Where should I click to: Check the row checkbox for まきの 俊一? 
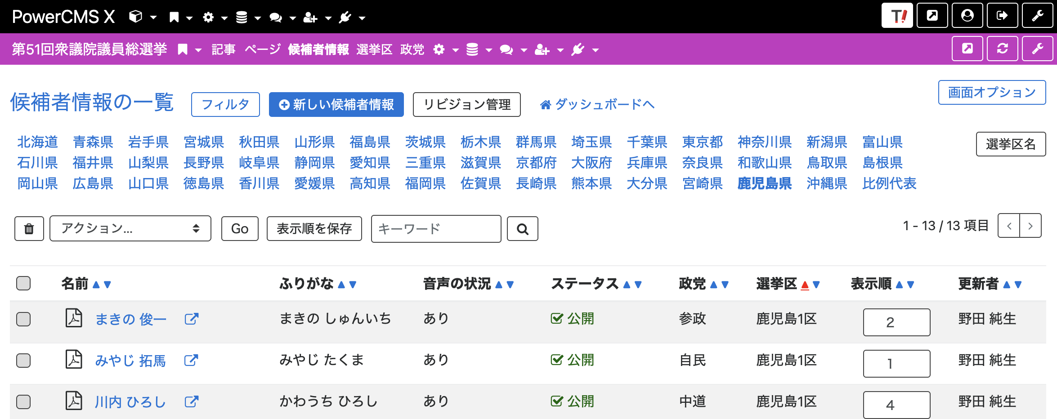point(23,319)
